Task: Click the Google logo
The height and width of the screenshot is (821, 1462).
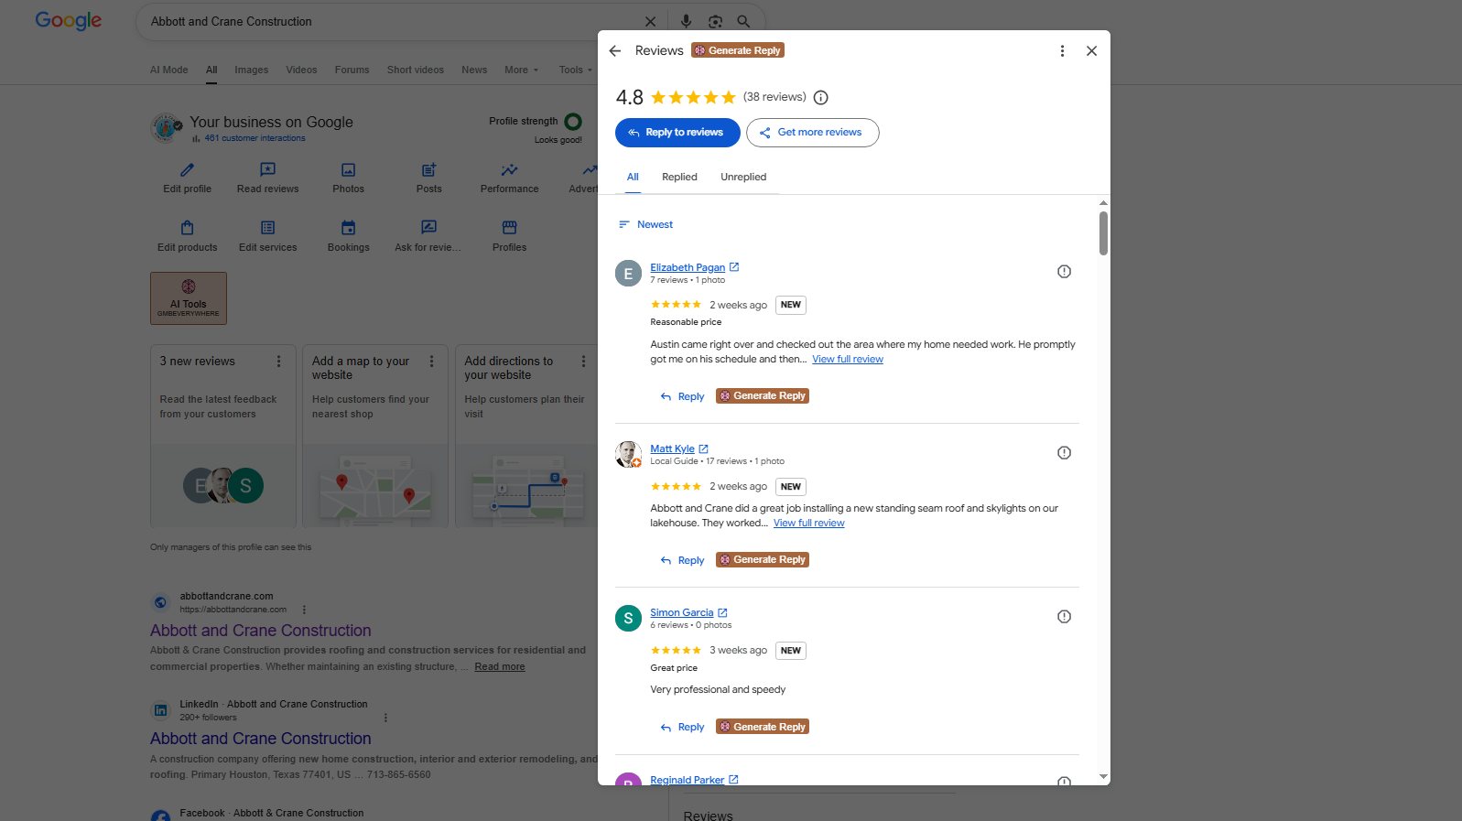Action: (69, 21)
